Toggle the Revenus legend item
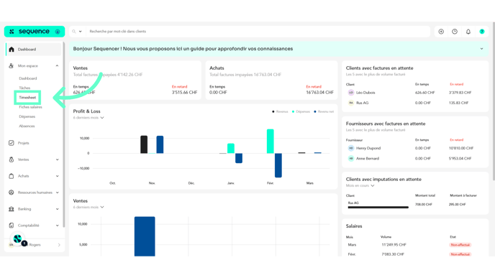This screenshot has width=495, height=278. 280,111
